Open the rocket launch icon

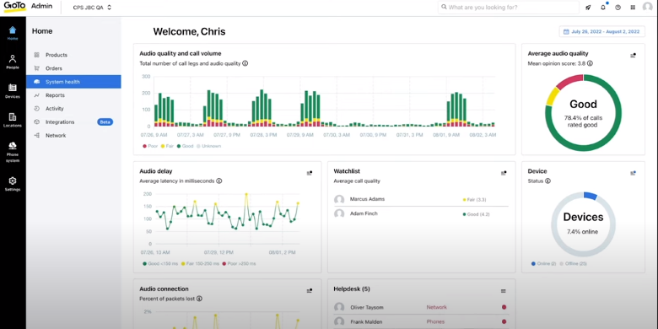pyautogui.click(x=588, y=8)
